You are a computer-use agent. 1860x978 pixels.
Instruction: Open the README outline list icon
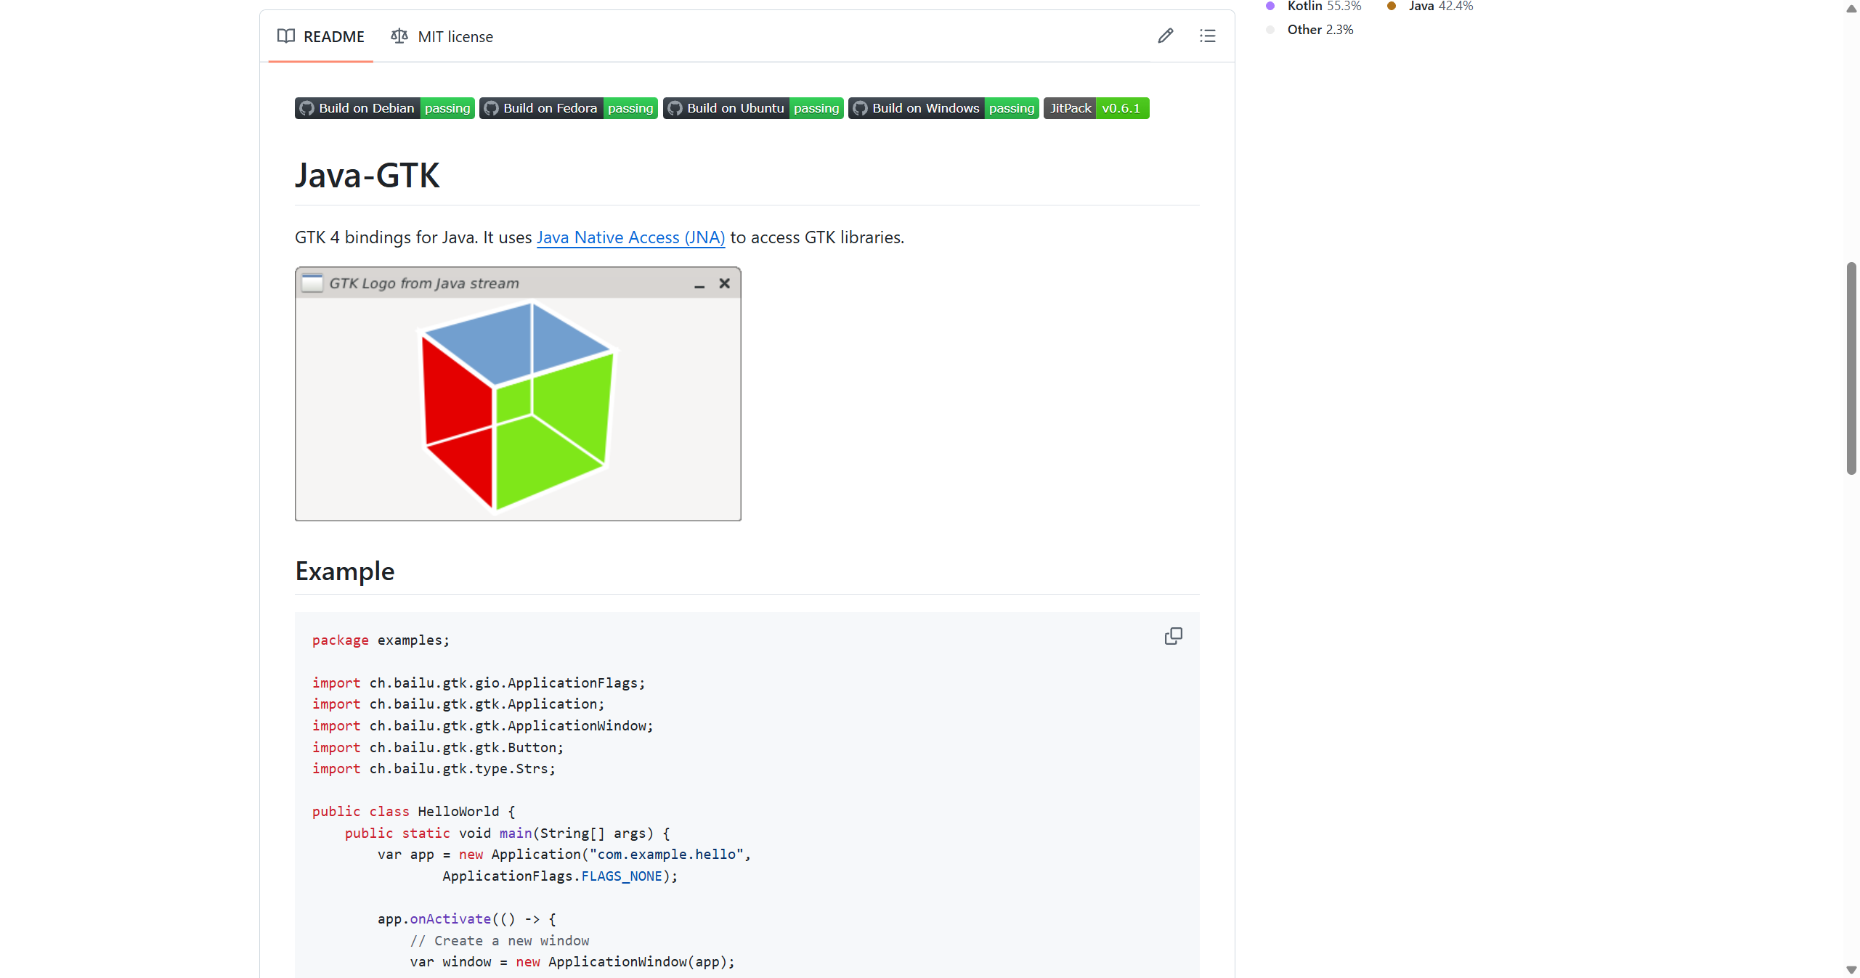pyautogui.click(x=1207, y=36)
